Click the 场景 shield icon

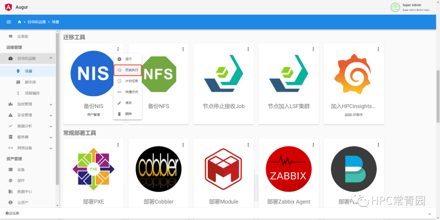click(18, 71)
